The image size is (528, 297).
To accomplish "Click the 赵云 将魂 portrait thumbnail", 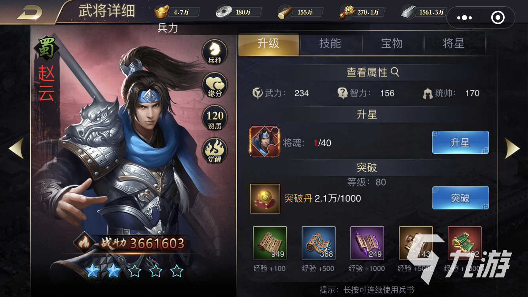I will tap(264, 141).
